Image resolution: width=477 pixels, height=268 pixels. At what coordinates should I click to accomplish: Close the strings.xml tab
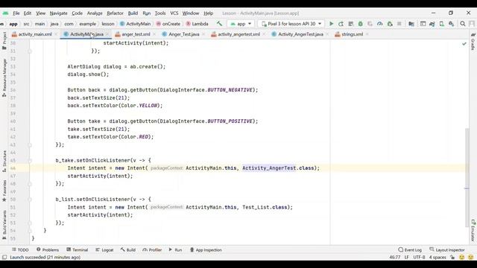[x=367, y=34]
